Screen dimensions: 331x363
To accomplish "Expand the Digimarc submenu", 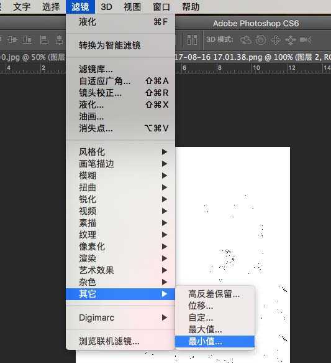I will coord(120,318).
